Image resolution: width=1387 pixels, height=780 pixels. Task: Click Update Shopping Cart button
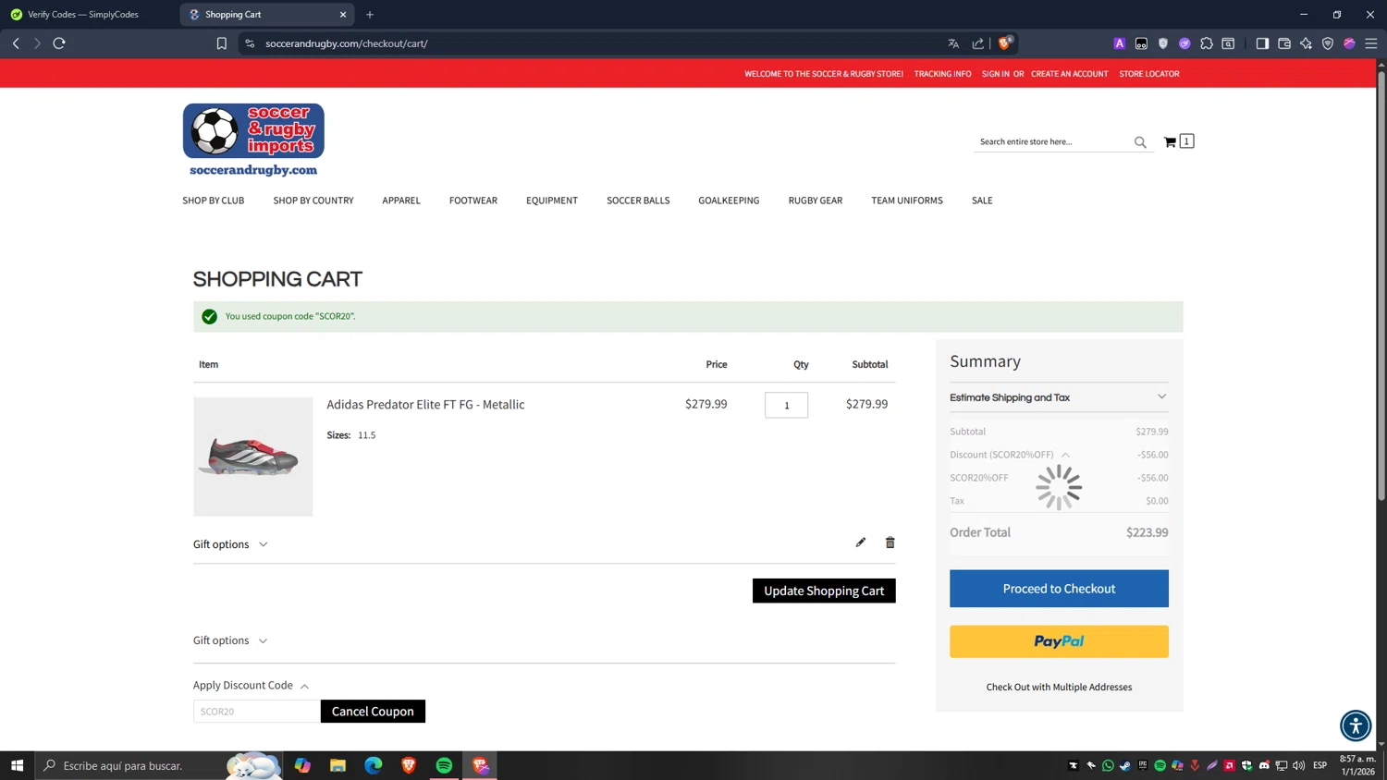coord(824,591)
